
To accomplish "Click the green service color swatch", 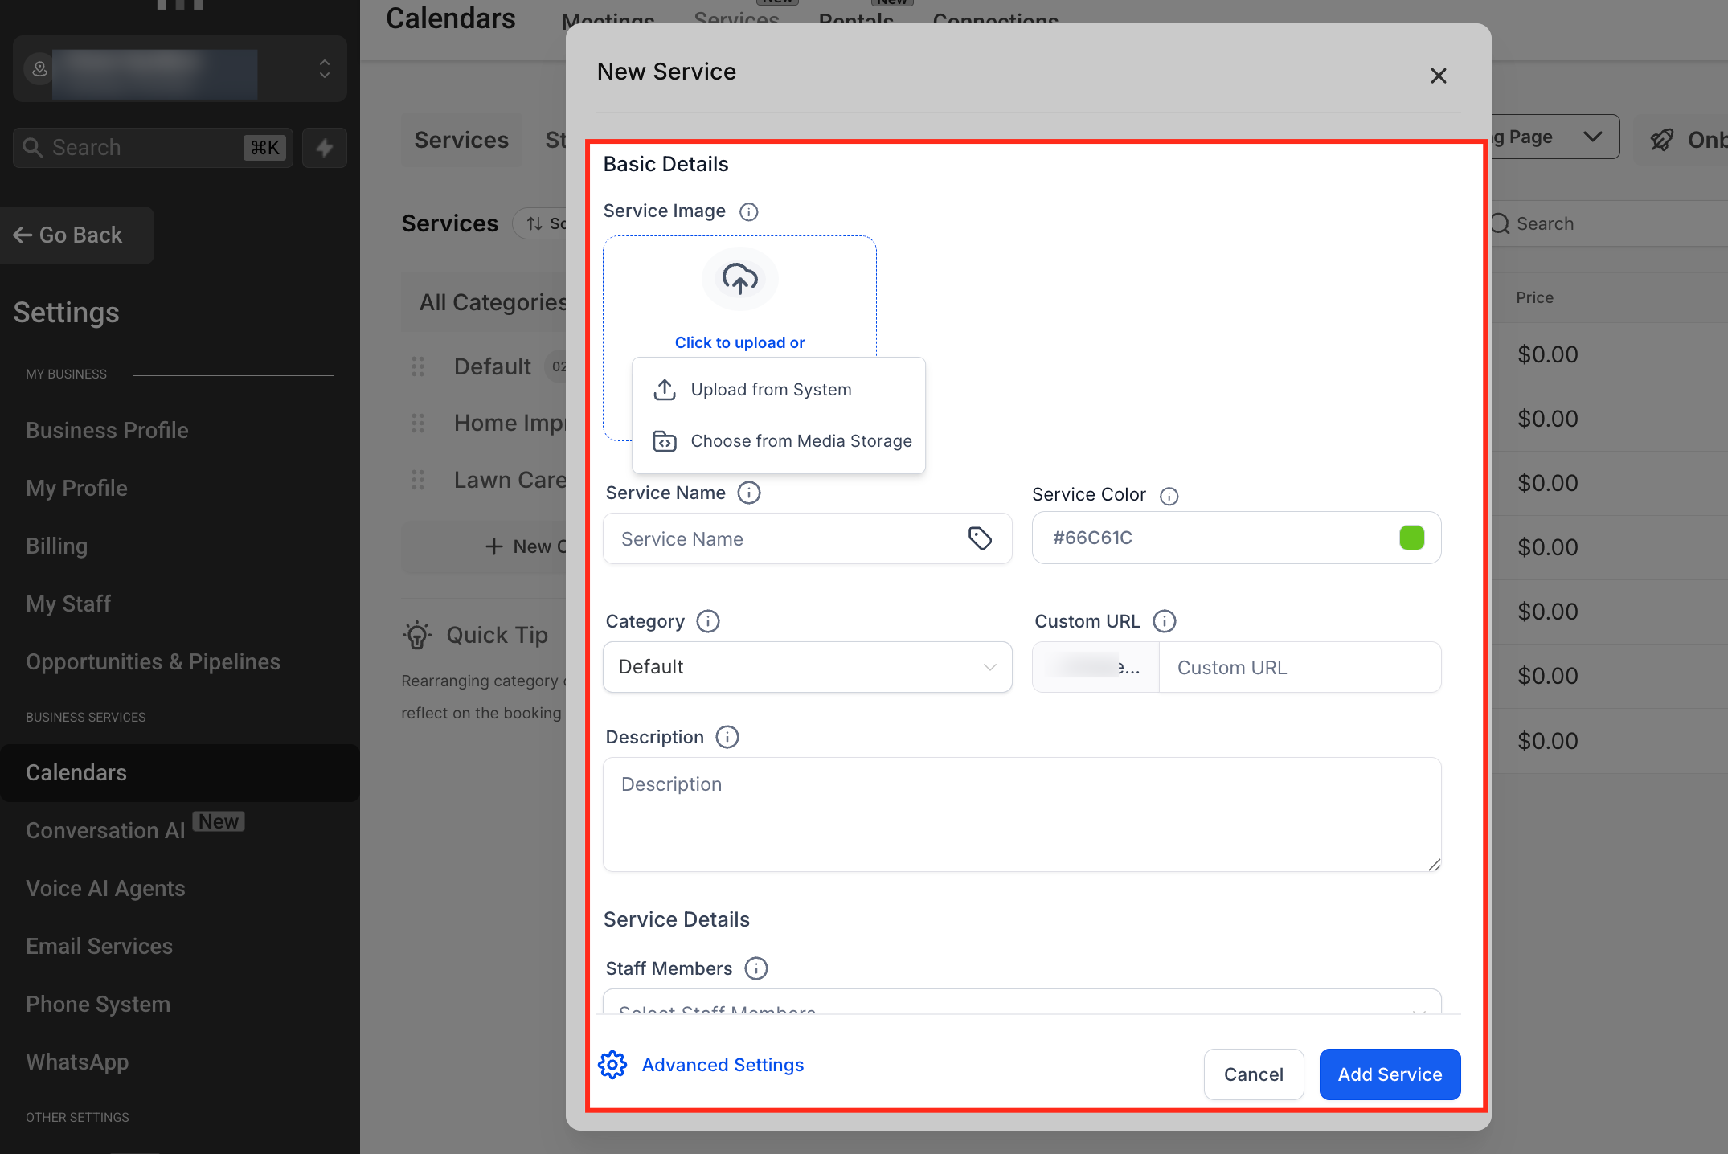I will 1411,538.
